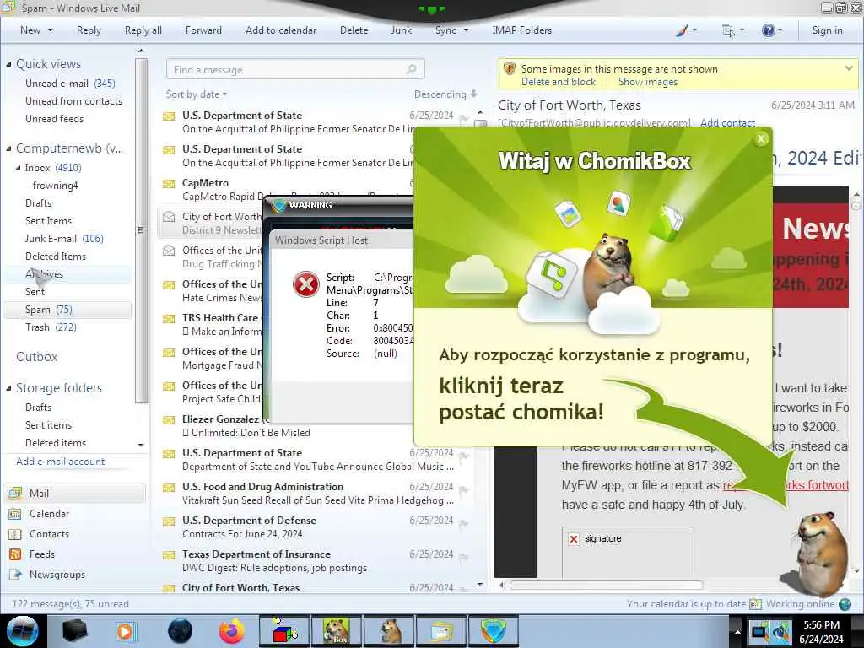This screenshot has height=648, width=864.
Task: Open CapMetro message envelope icon
Action: point(169,183)
